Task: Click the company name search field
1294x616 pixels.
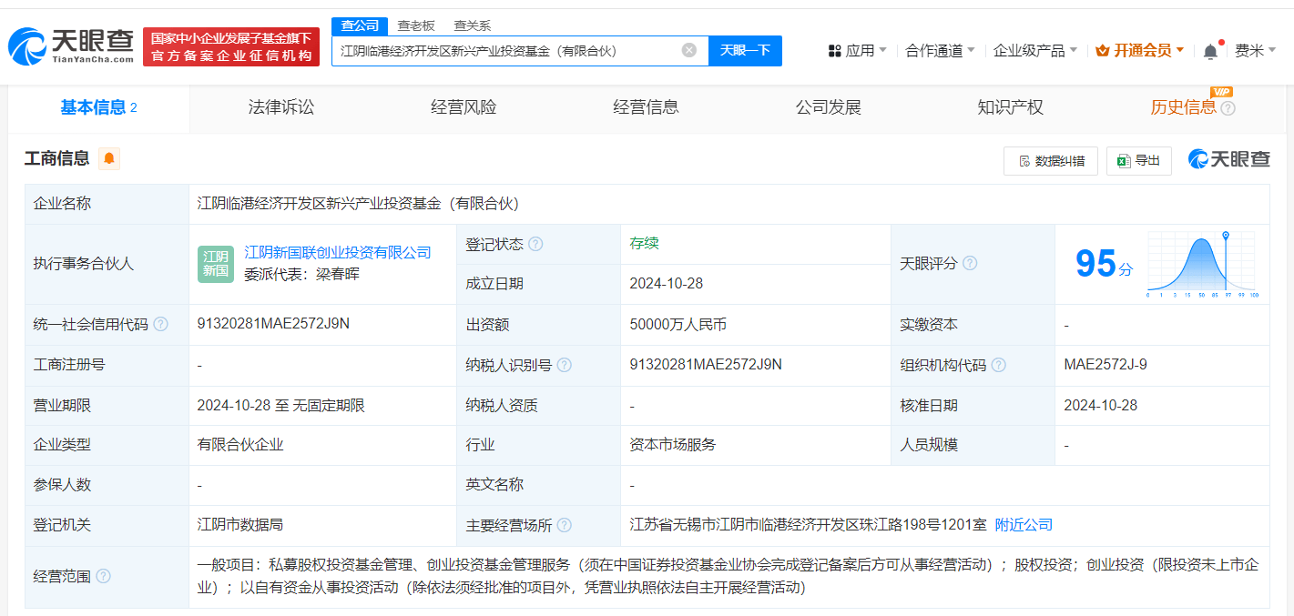Action: tap(505, 51)
